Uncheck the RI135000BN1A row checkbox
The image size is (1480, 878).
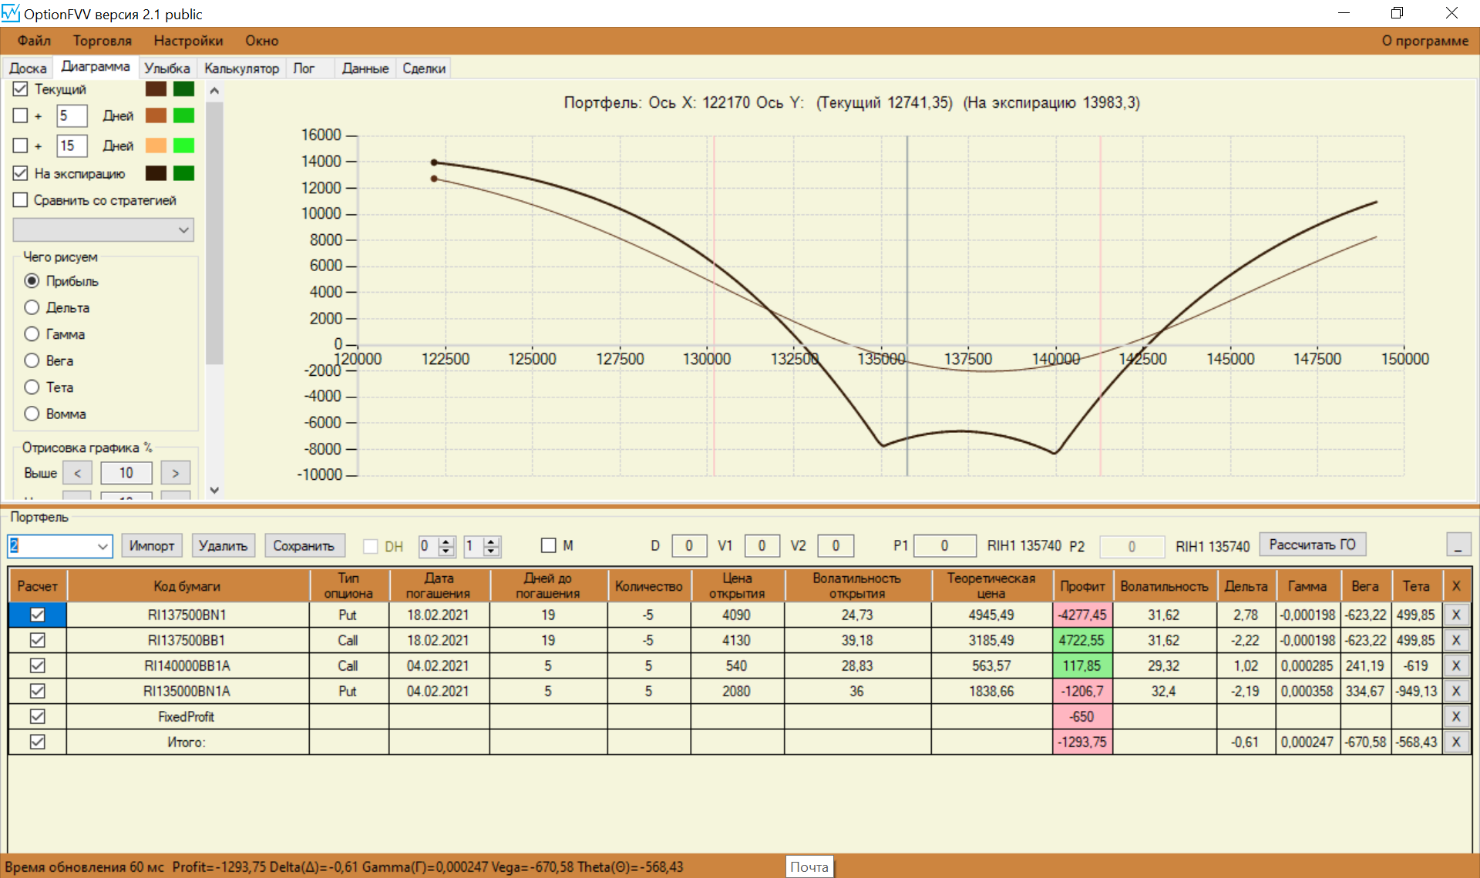click(x=37, y=691)
